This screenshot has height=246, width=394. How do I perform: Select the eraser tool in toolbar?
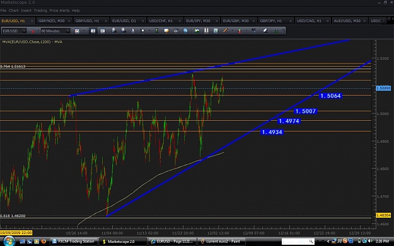pyautogui.click(x=265, y=31)
